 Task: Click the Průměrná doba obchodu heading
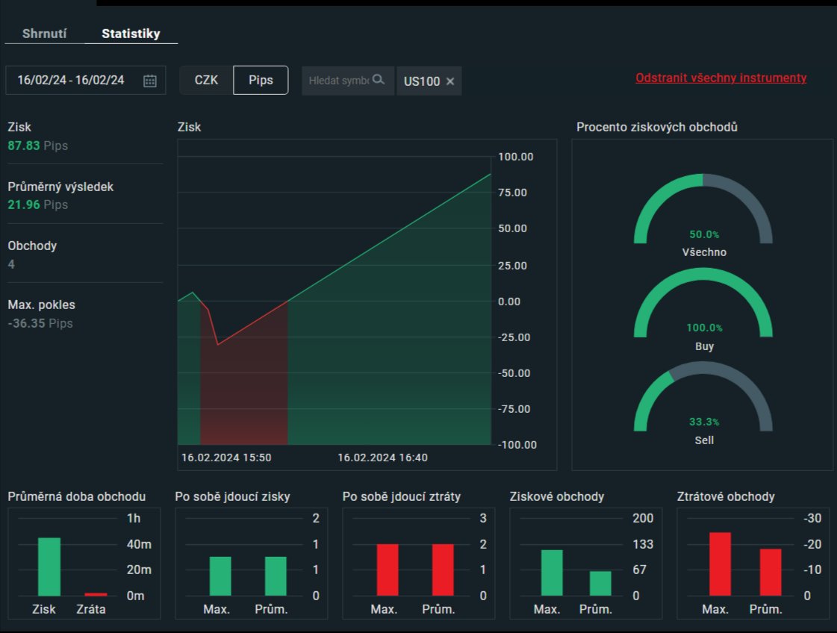[x=76, y=496]
